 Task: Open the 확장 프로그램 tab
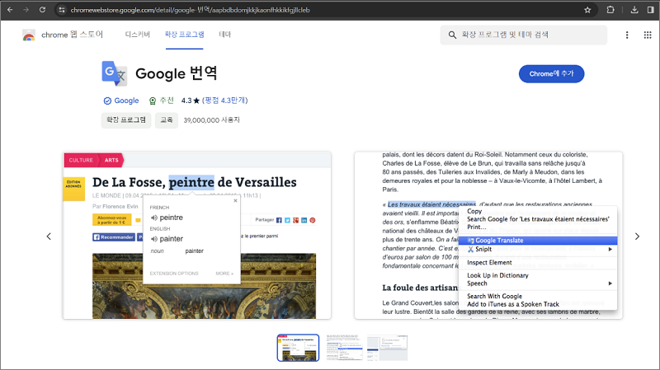(184, 35)
